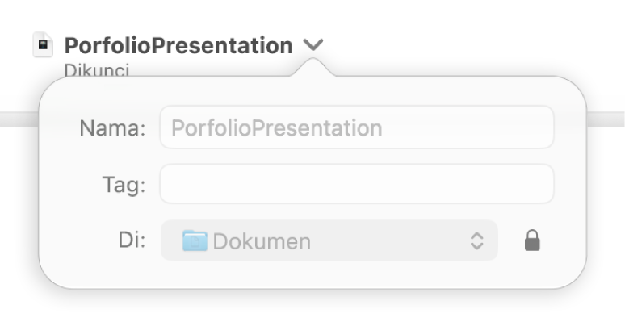Click the popover's pointer arrow below the chevron
The height and width of the screenshot is (326, 625).
point(313,67)
